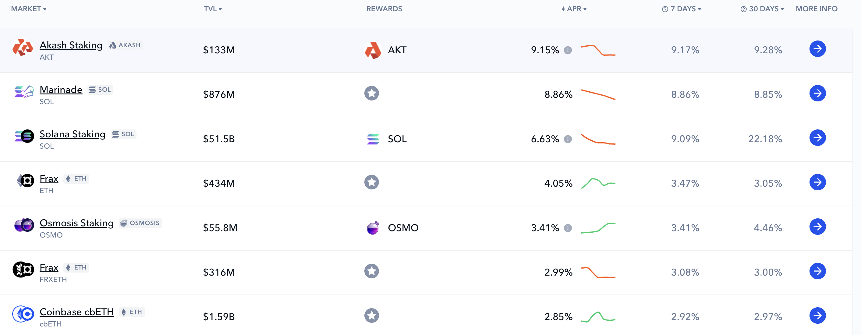
Task: Click the Coinbase cbETH star rewards icon
Action: [371, 316]
